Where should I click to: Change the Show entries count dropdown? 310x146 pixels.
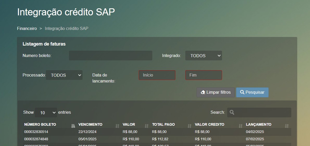(46, 112)
